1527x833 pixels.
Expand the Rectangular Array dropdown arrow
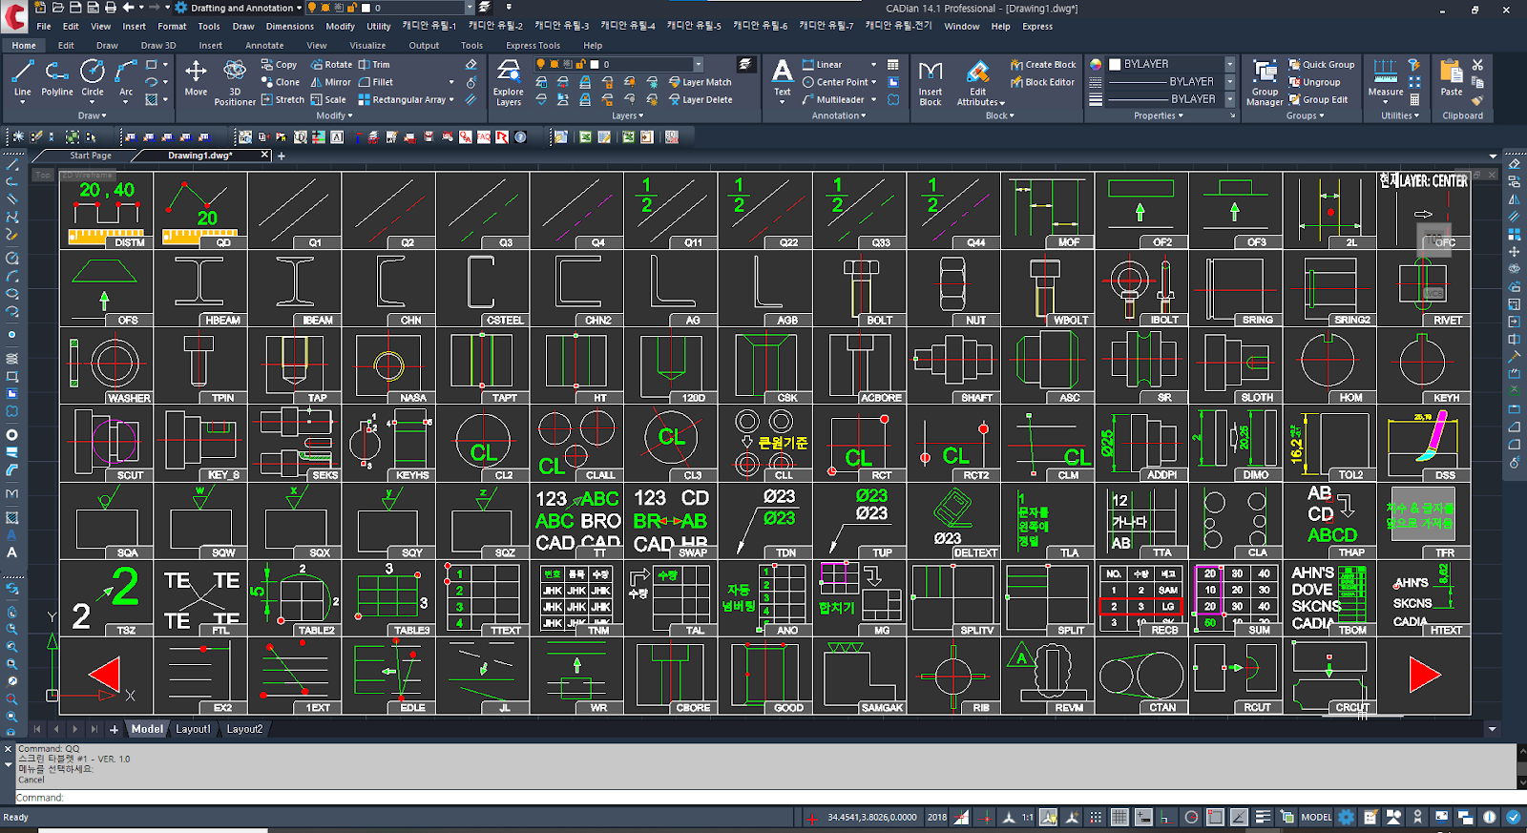coord(451,99)
